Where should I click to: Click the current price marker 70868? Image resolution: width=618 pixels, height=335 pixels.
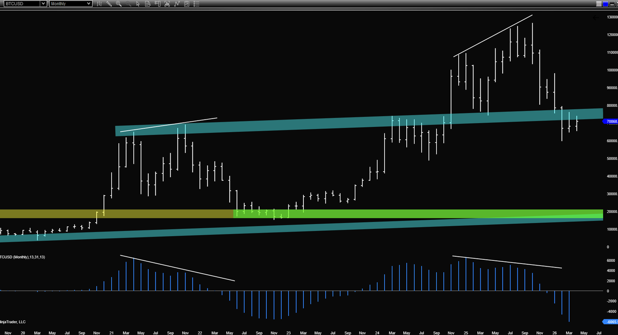tap(611, 122)
